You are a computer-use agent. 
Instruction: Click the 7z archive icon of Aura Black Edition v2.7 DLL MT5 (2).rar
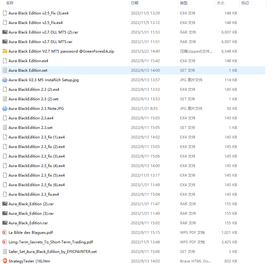(5, 32)
